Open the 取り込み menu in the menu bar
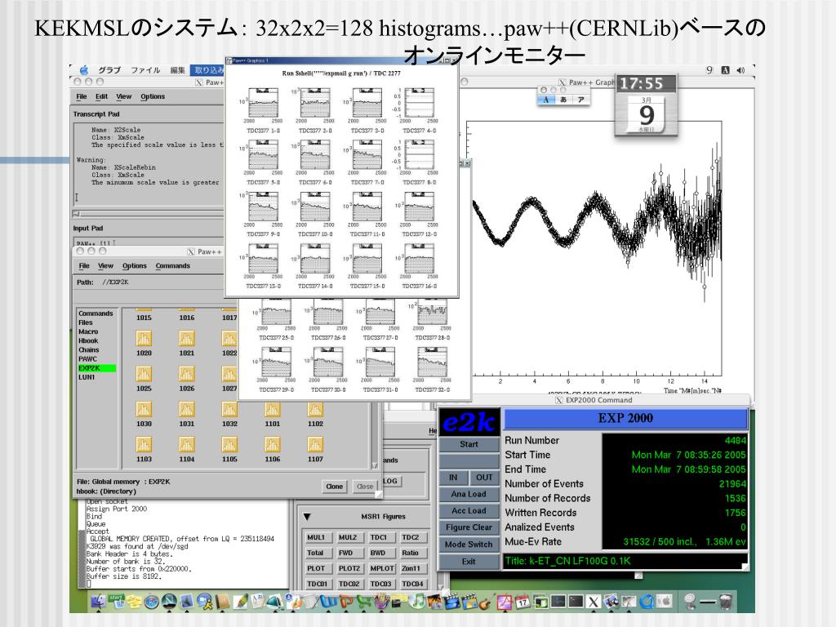This screenshot has height=627, width=836. point(207,70)
